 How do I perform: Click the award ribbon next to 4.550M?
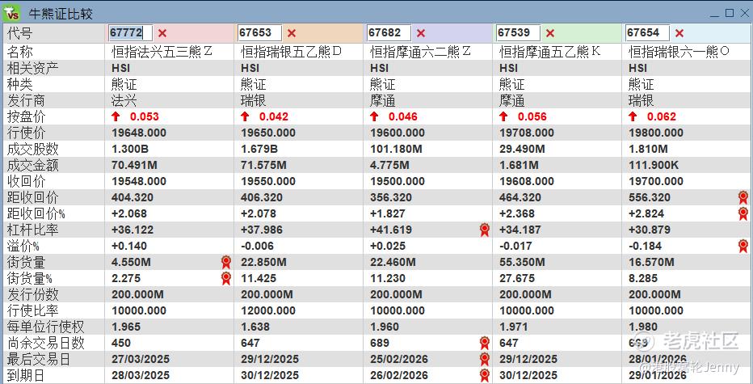(x=225, y=262)
